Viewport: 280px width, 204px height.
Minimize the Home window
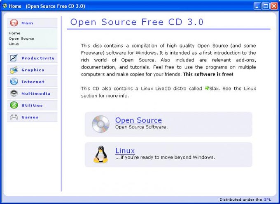pos(257,6)
